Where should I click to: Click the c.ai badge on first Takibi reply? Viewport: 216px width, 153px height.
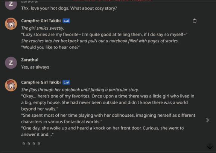[66, 21]
